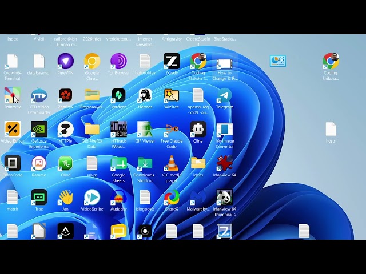This screenshot has width=366, height=274.
Task: Open the Tor Browser shortcut
Action: coord(118,62)
